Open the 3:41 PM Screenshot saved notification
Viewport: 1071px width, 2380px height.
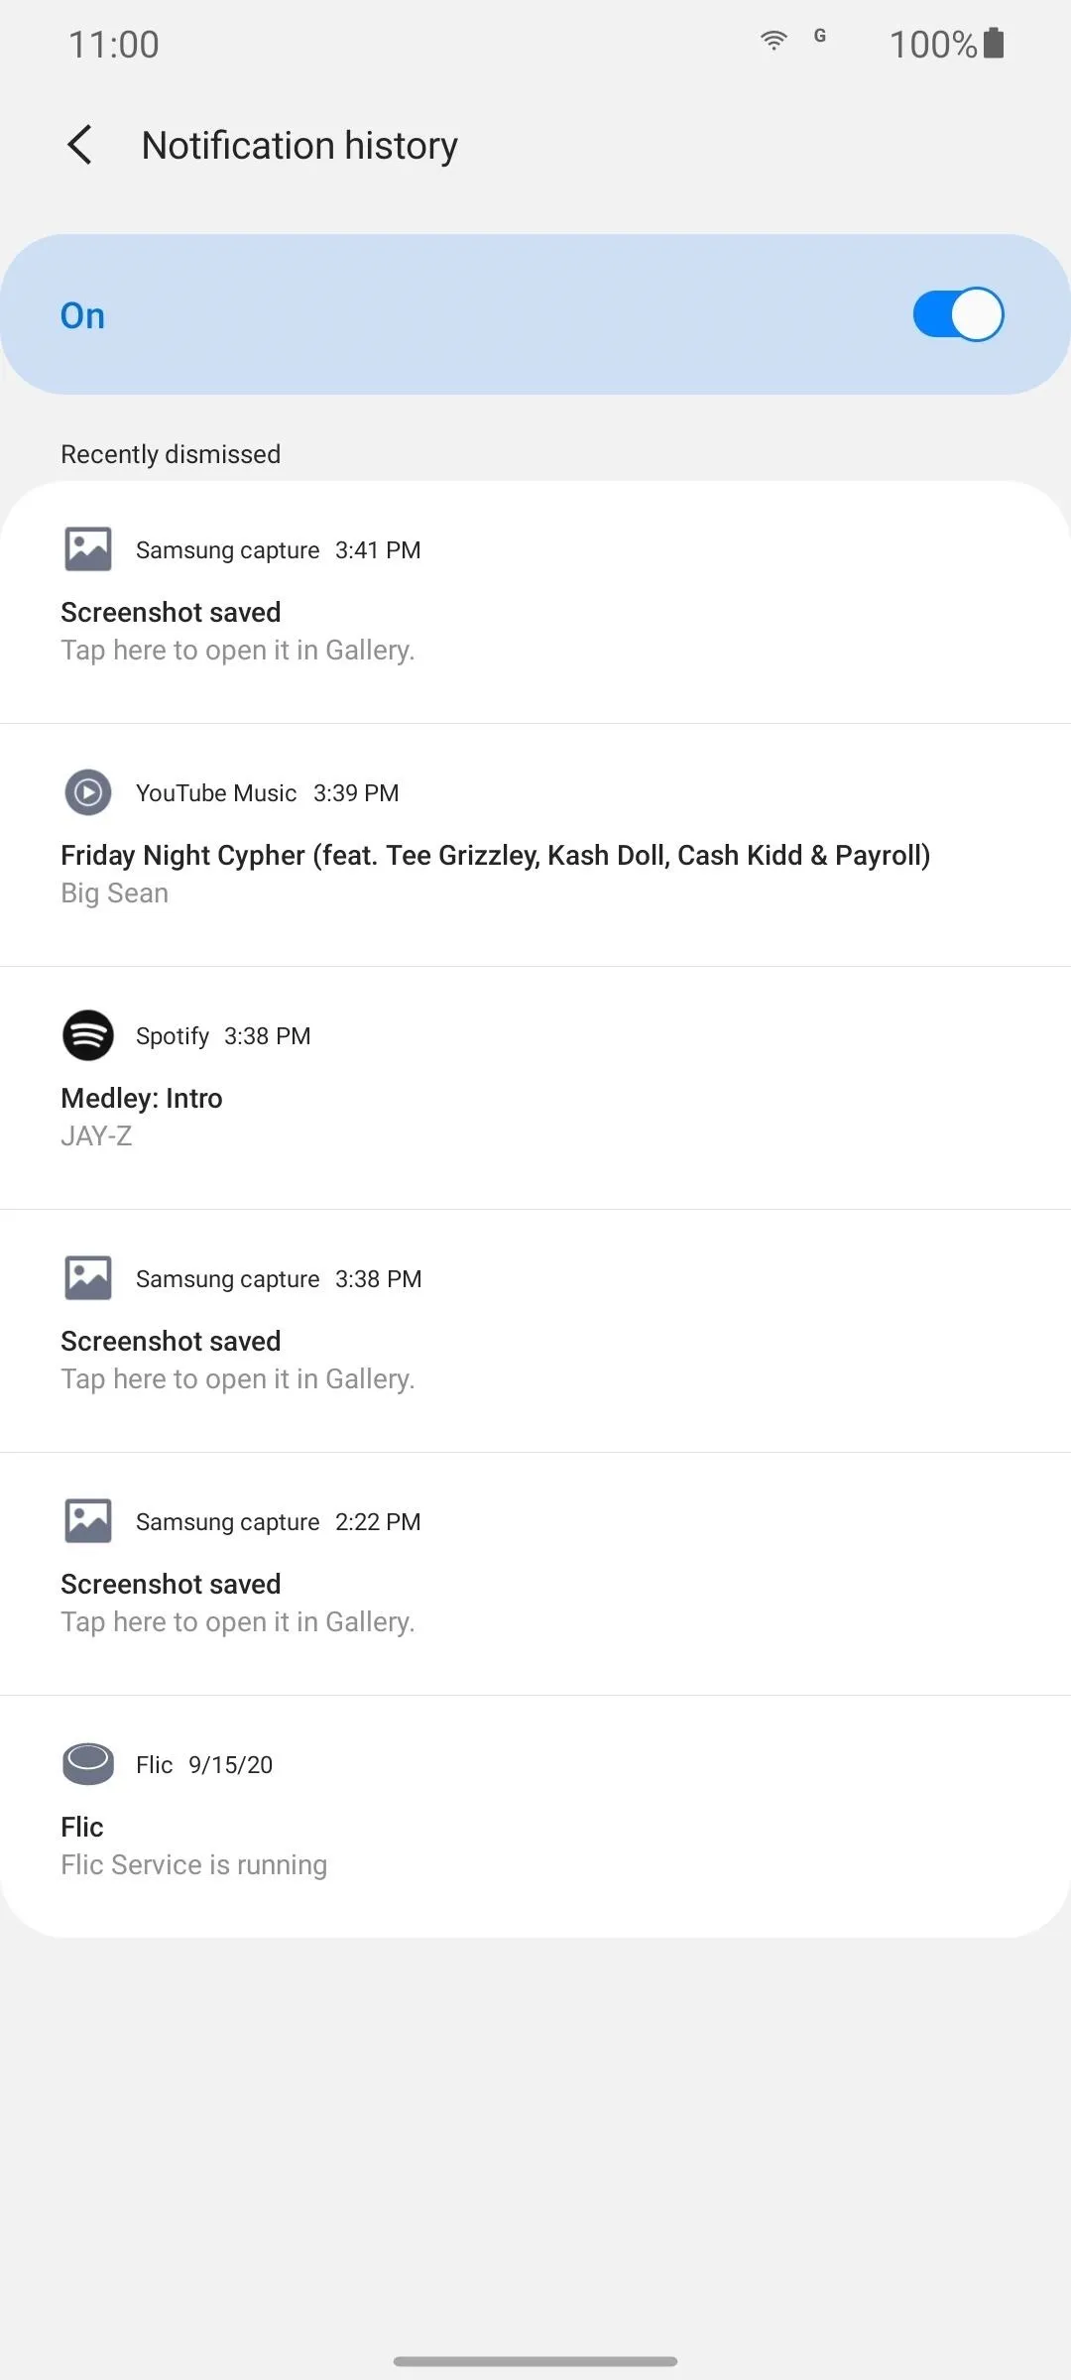coord(535,603)
